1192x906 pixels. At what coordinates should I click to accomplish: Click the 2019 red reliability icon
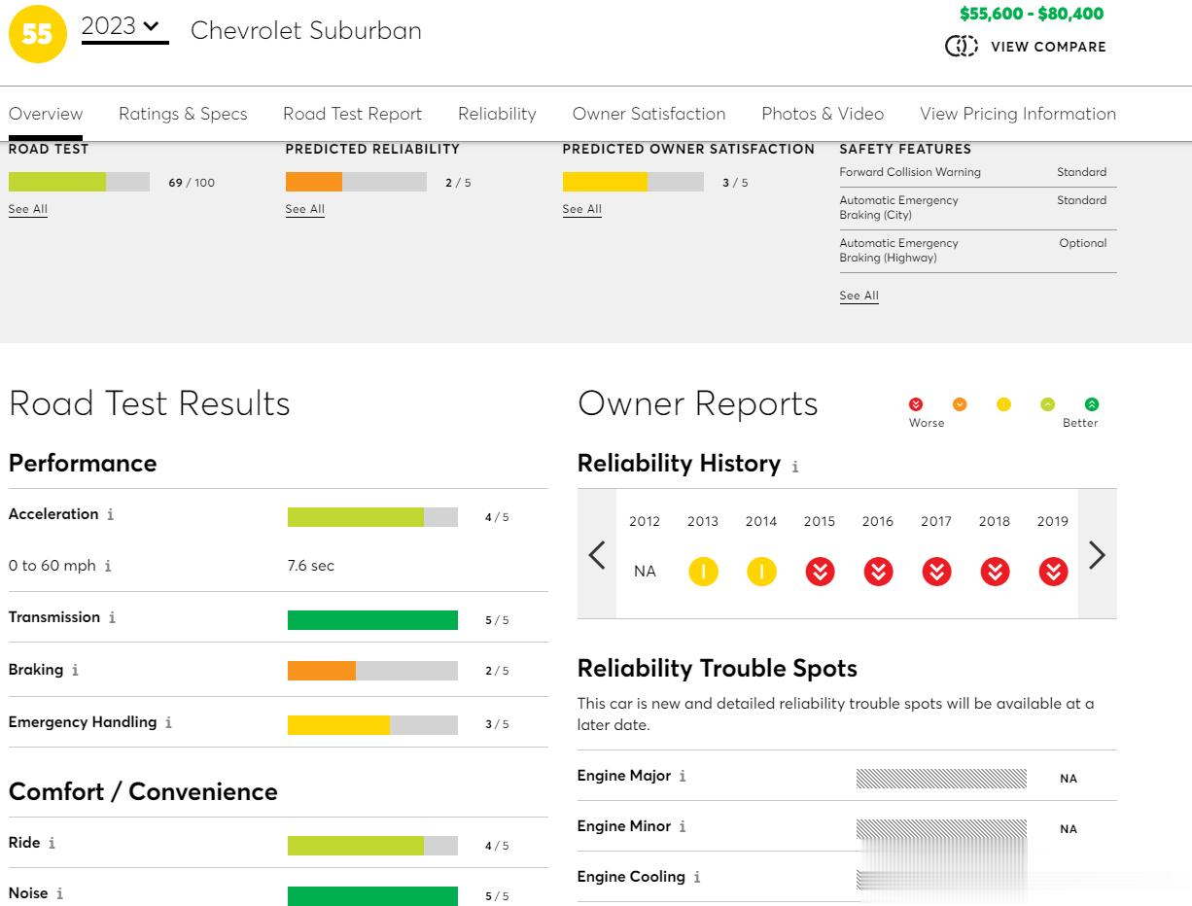(x=1053, y=572)
